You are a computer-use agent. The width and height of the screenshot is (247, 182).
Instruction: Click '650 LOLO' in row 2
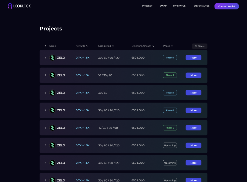[138, 75]
